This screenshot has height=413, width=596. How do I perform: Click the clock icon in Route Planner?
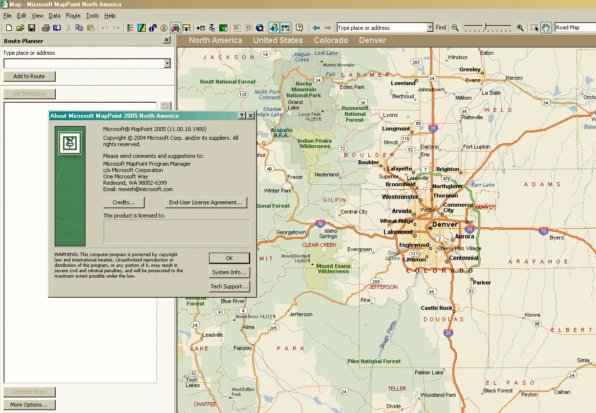tap(165, 106)
